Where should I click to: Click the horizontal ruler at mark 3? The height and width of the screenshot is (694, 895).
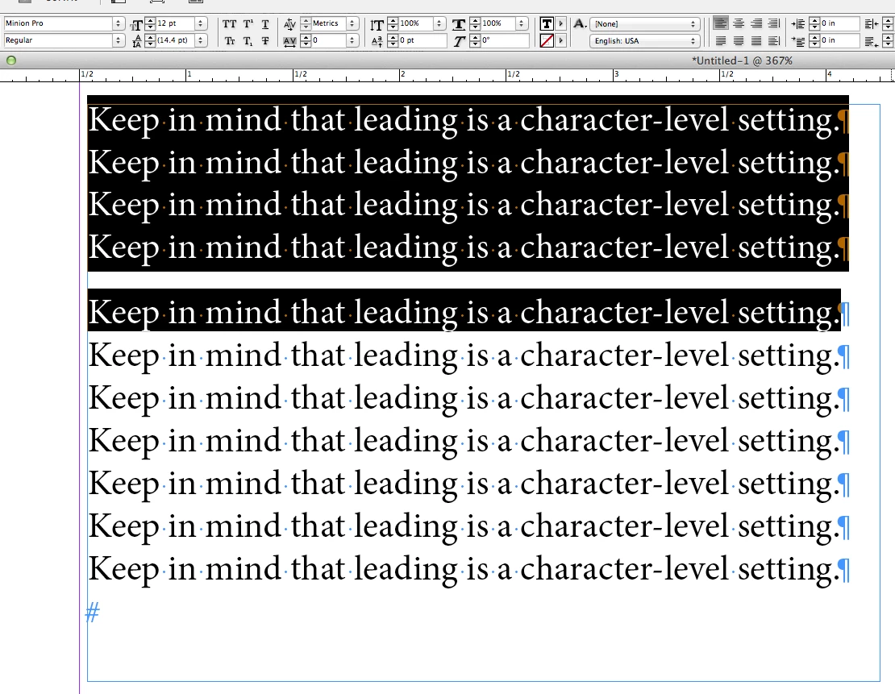pos(615,75)
